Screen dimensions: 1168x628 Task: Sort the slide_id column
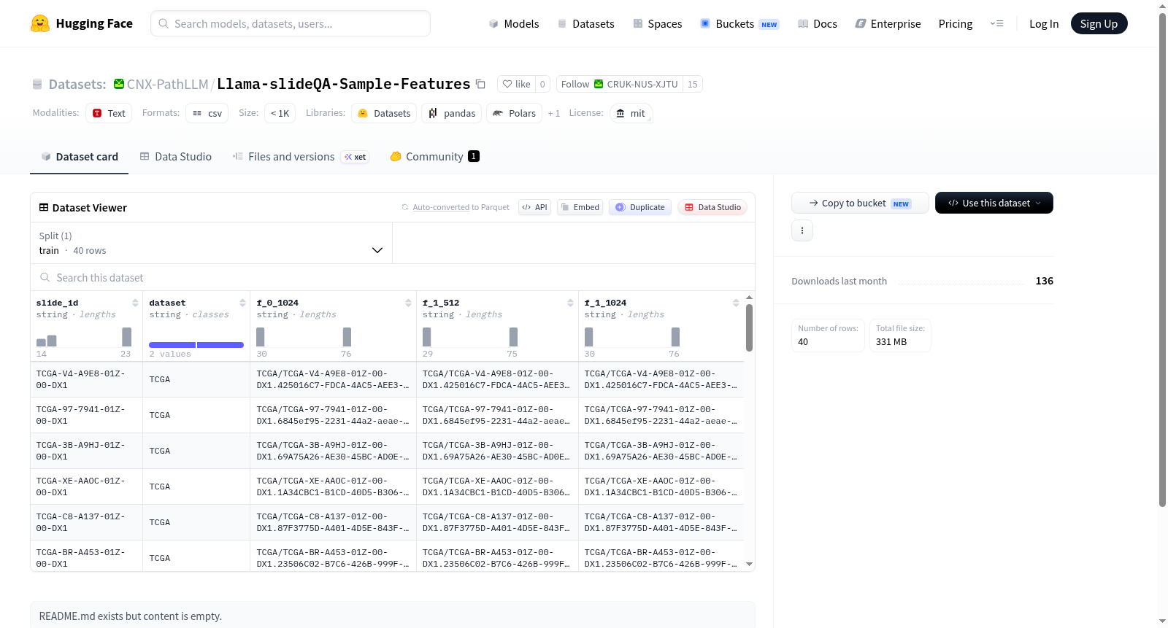135,303
